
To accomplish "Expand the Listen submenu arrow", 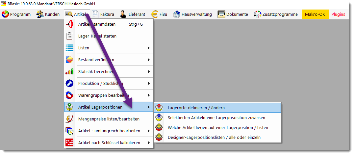I will click(149, 48).
